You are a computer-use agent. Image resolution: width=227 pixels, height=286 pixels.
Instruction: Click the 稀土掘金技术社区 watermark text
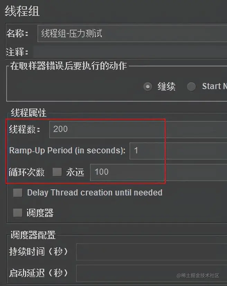tap(198, 275)
